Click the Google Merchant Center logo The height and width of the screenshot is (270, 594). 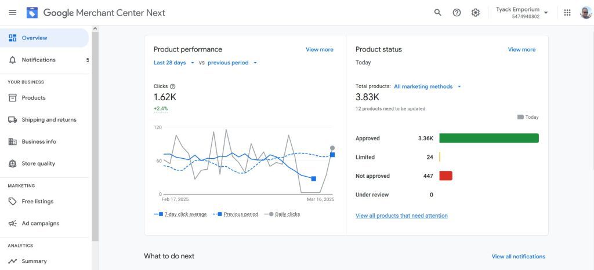[32, 13]
